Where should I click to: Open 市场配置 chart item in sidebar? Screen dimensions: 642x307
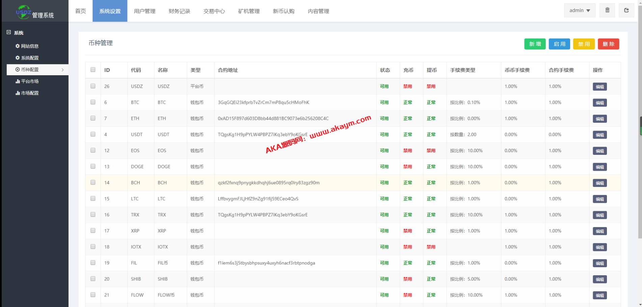click(27, 93)
